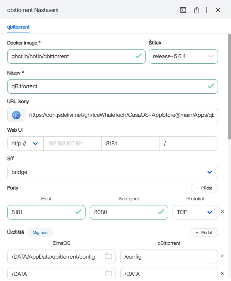Viewport: 231px width, 281px height.
Task: Change the TCP protocol dropdown
Action: pos(195,212)
